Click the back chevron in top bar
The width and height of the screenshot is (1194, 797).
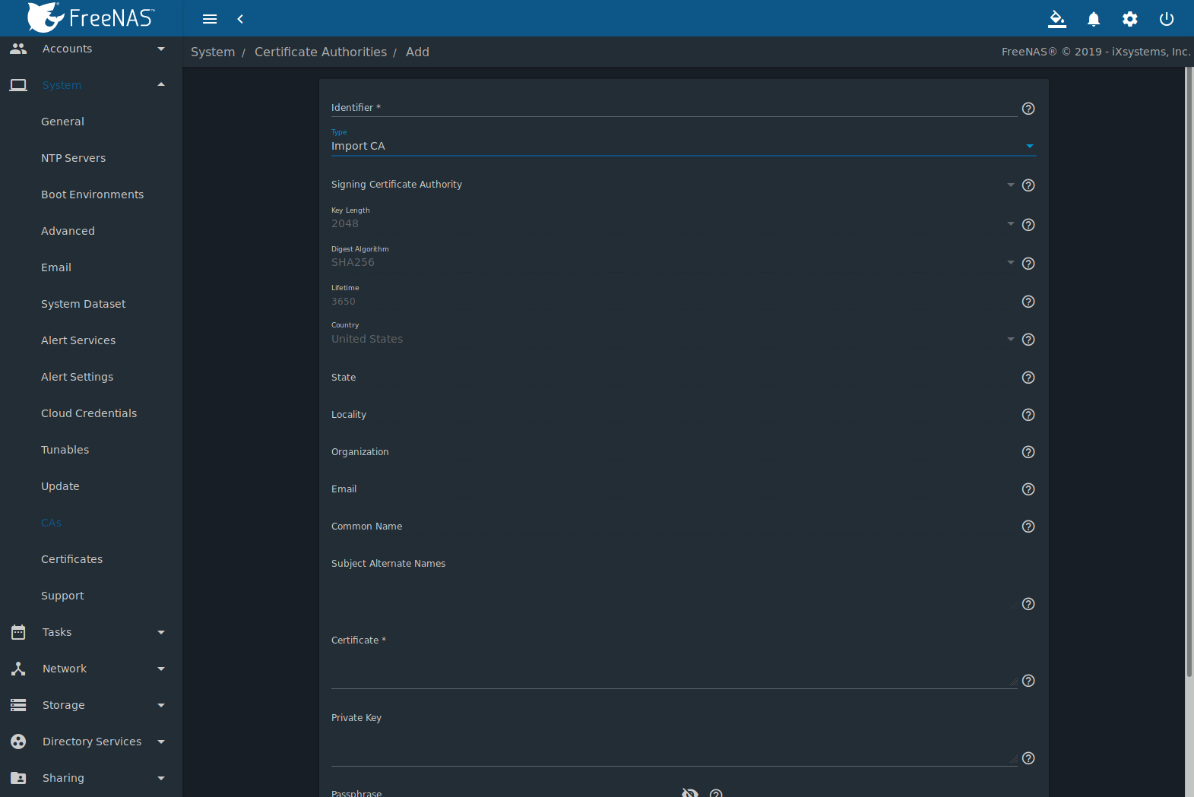(240, 19)
